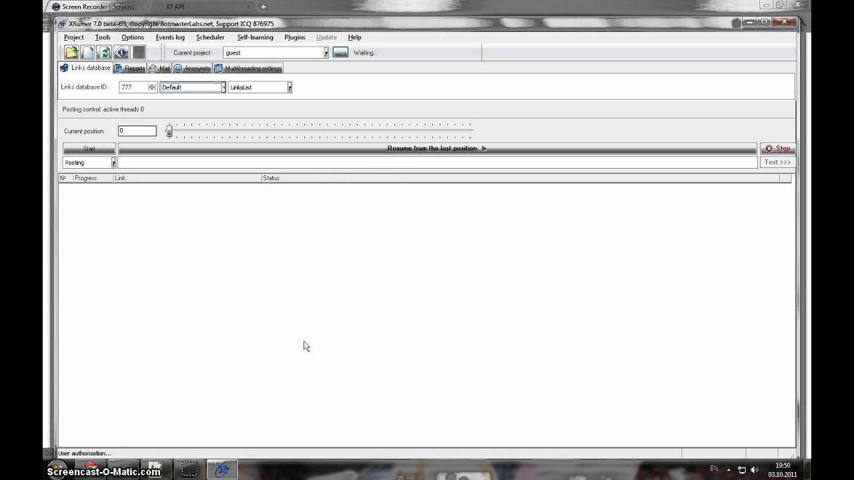
Task: Open the Project menu
Action: tap(74, 37)
